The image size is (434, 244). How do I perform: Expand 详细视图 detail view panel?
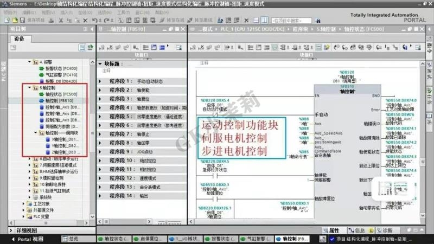tap(11, 230)
